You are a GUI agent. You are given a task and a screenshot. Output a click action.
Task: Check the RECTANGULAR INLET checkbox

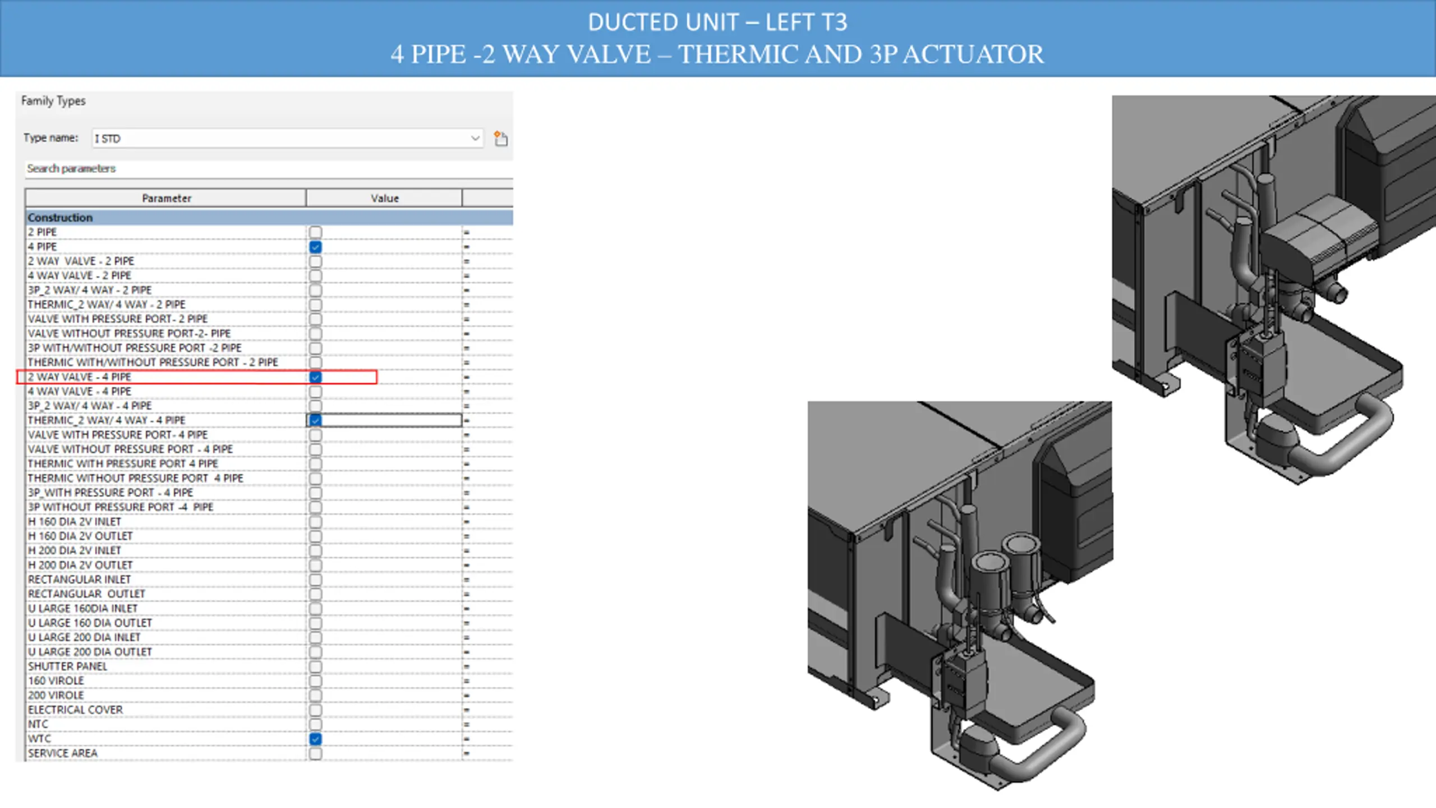[x=316, y=580]
